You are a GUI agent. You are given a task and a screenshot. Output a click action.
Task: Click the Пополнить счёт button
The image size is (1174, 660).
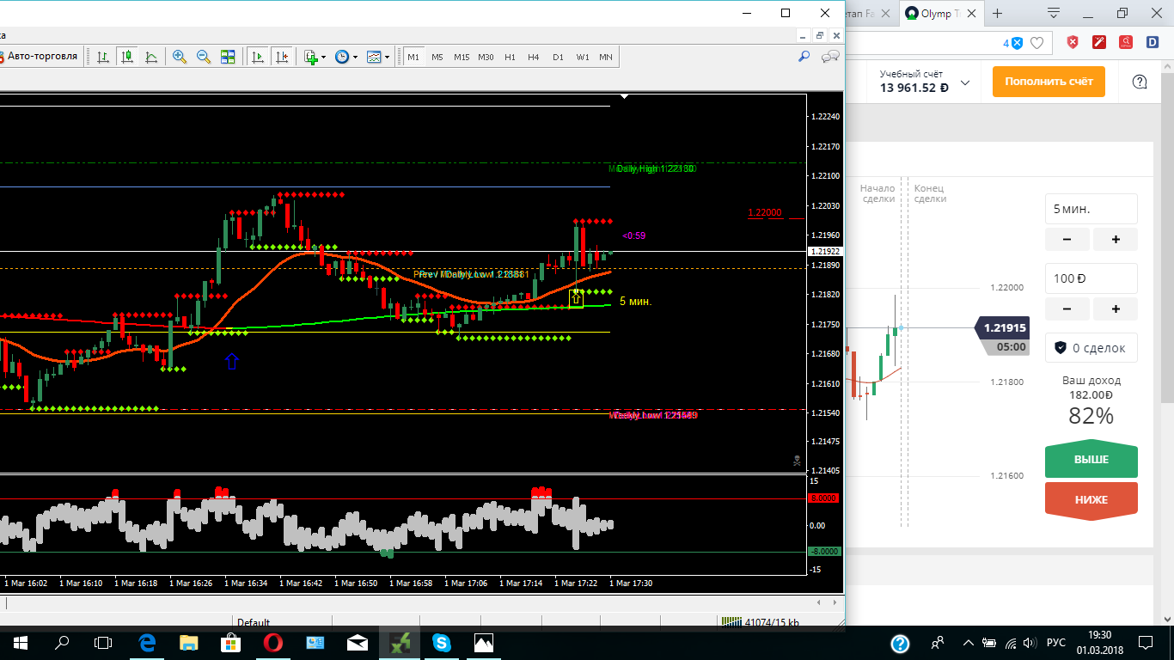[x=1049, y=82]
